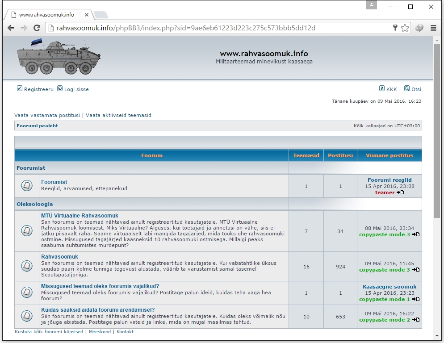Click the Logi sisse login icon

[60, 88]
